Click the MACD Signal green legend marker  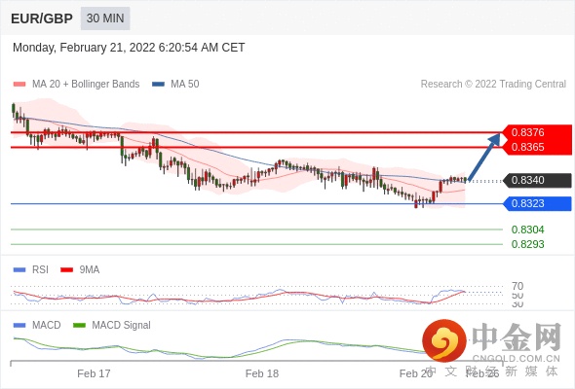click(x=79, y=326)
